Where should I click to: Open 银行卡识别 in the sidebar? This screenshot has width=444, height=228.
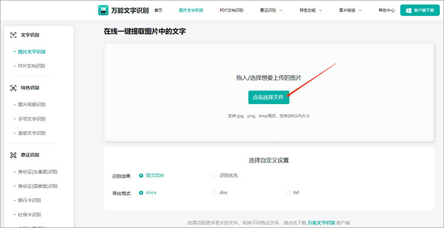pos(30,200)
